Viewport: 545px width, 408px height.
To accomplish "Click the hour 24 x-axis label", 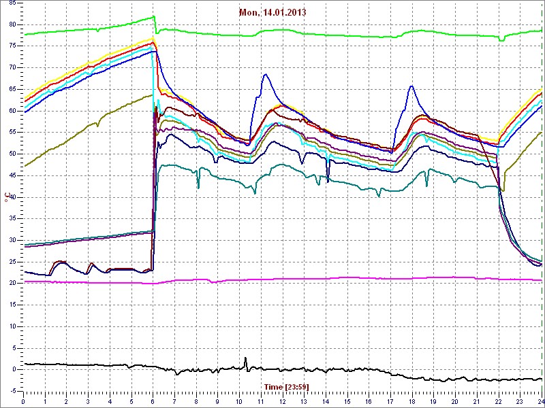I will tap(541, 402).
